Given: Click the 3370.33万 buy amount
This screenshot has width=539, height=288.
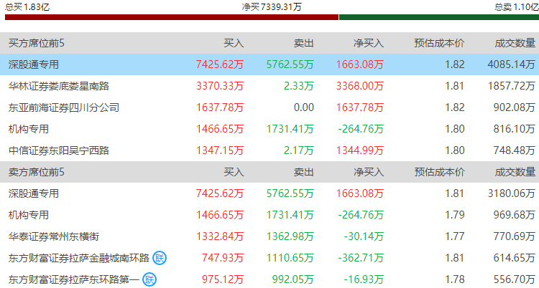Looking at the screenshot, I should click(x=220, y=86).
